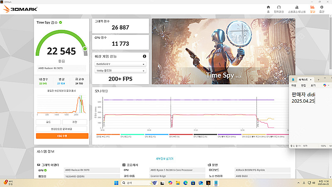Click the Load button under the score chart
The image size is (332, 187).
click(48, 122)
